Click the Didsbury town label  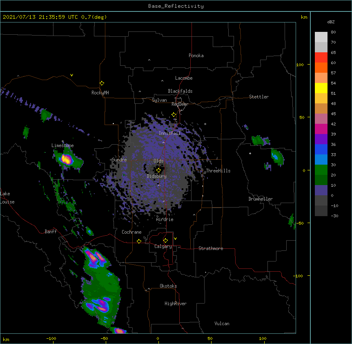coord(157,176)
